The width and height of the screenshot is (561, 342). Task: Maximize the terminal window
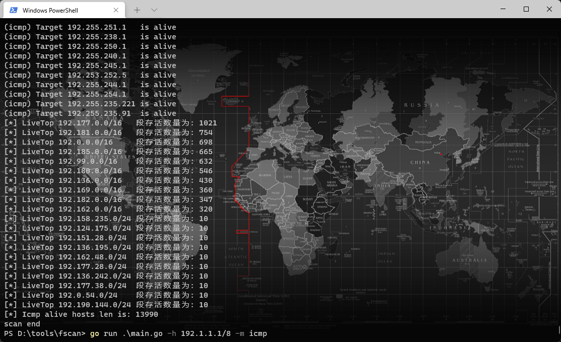(526, 9)
